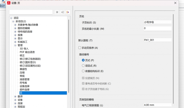Screen dimensions: 184x108
Task: Click the 关联参考/触点映像 label
Action: (28, 25)
